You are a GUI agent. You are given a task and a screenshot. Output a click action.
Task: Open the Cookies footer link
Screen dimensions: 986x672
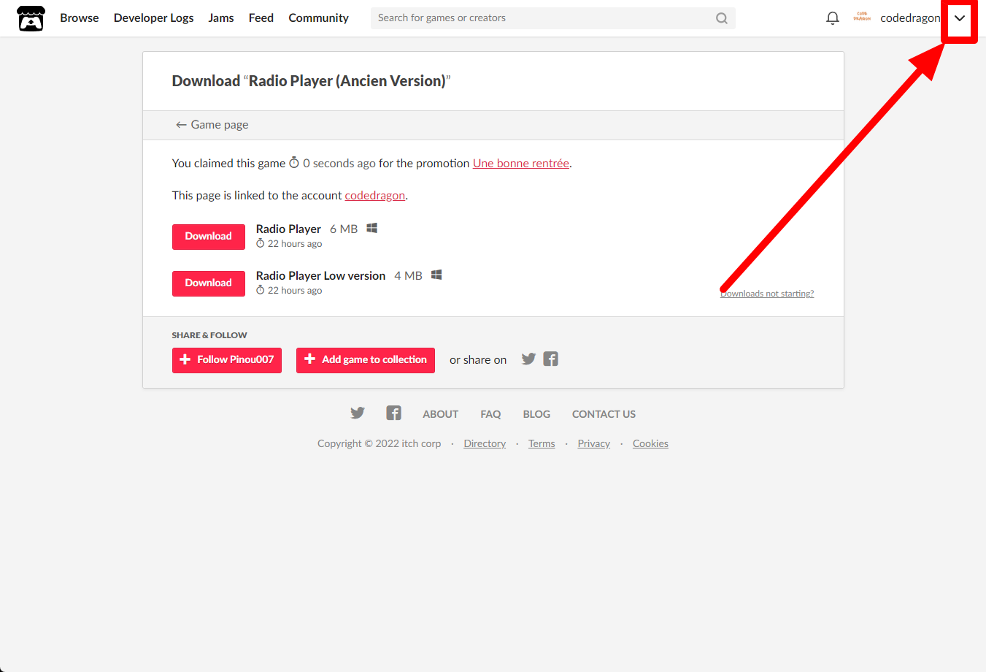[x=650, y=443]
